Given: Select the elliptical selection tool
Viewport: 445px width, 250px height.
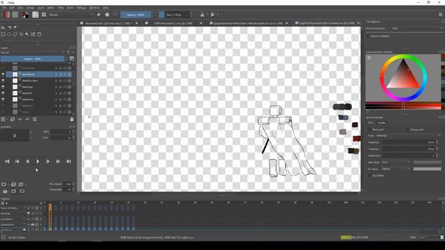Looking at the screenshot, I should [9, 34].
